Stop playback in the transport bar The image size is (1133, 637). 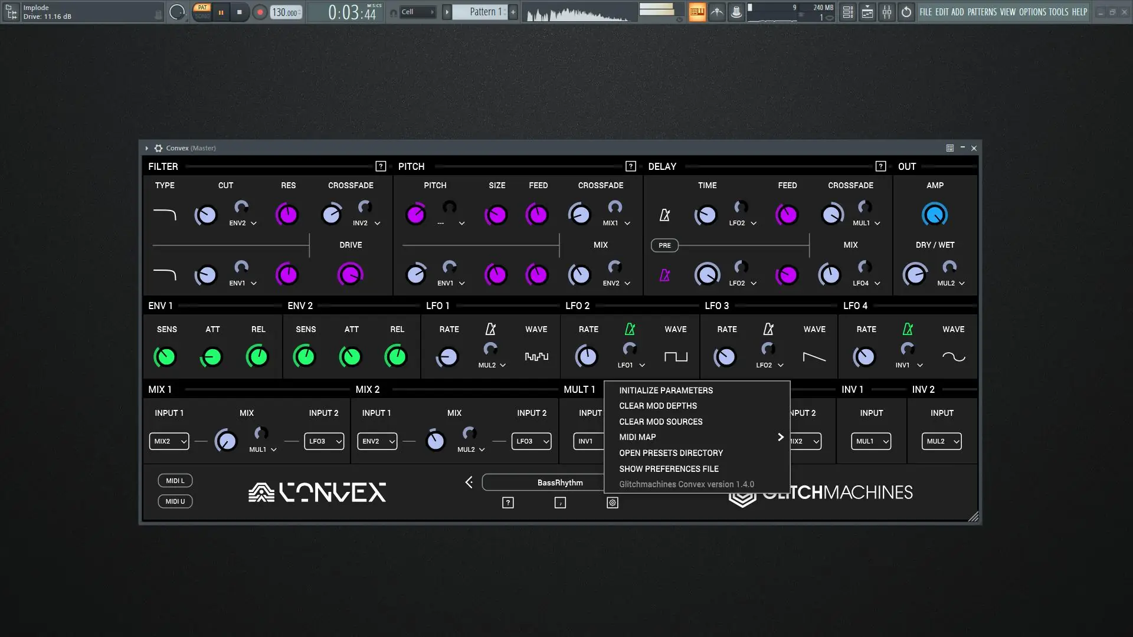pos(239,12)
